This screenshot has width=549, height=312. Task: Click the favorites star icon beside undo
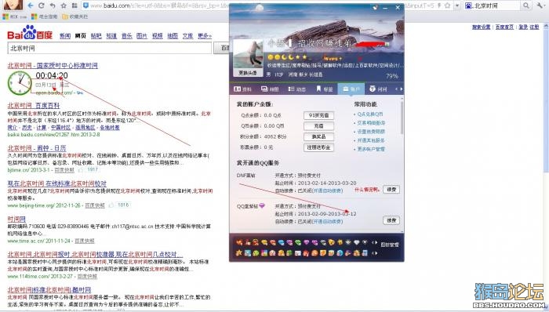pyautogui.click(x=64, y=5)
